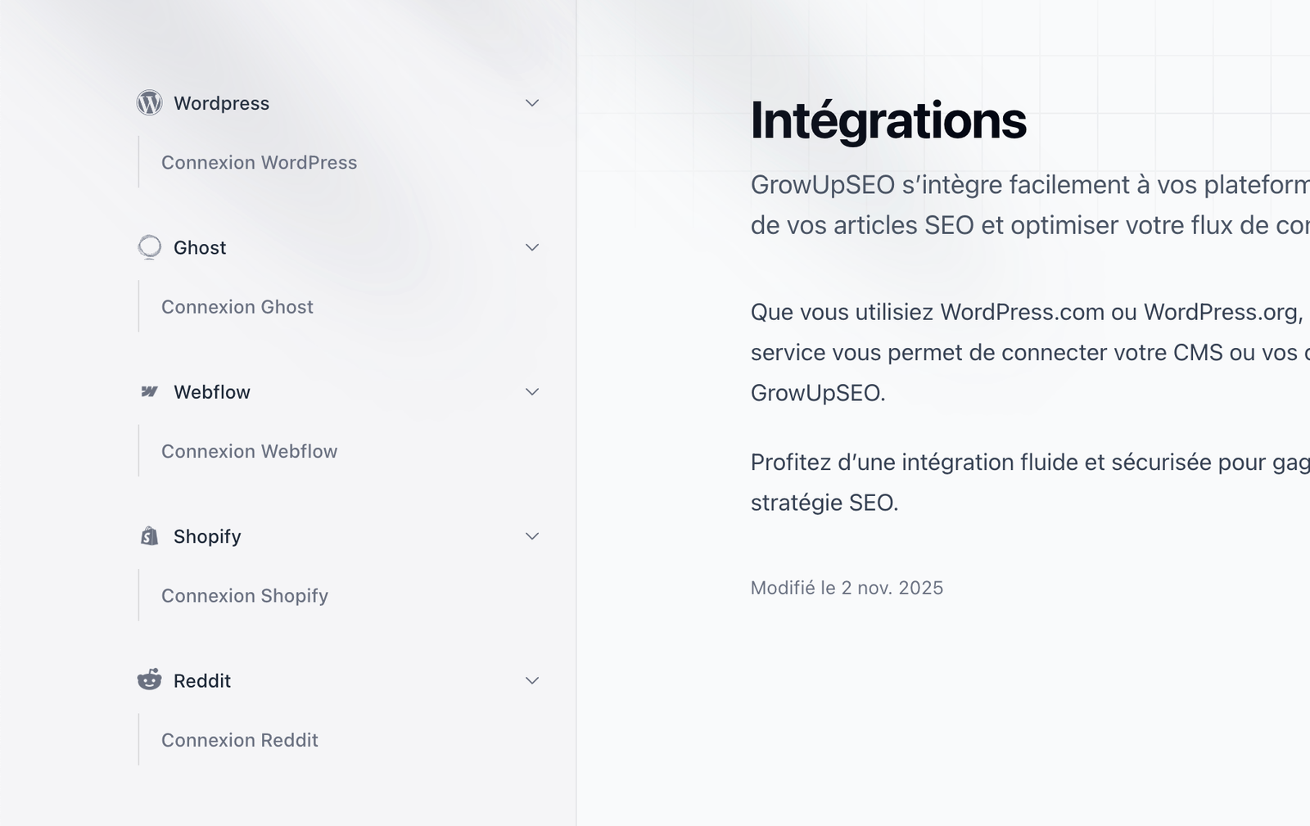Screen dimensions: 1310x826
Task: Open the Connexion Webflow link
Action: 250,451
